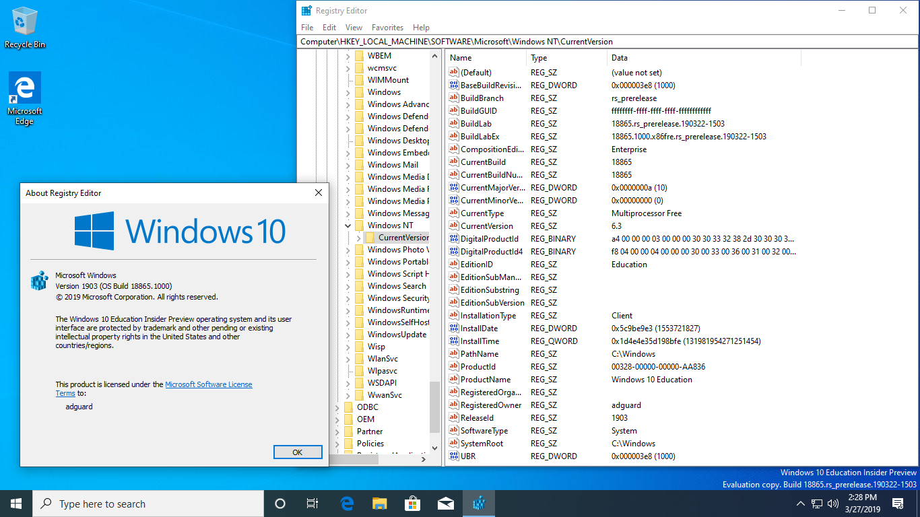Select WBEM folder icon in tree
The height and width of the screenshot is (517, 920).
coord(359,56)
